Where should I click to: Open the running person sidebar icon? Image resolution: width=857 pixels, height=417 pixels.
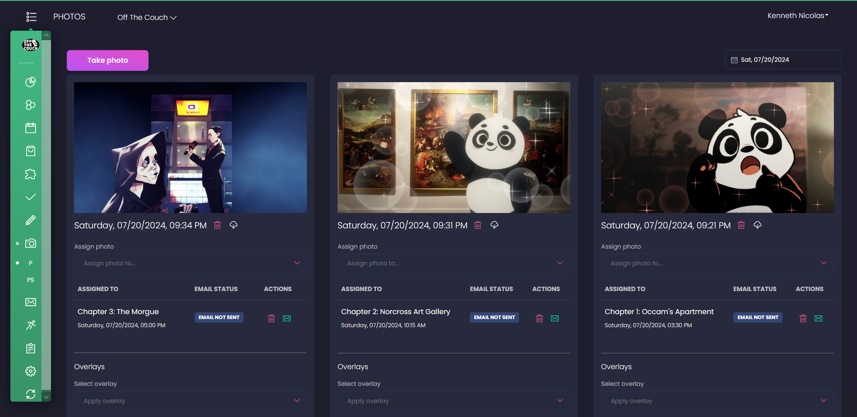click(31, 325)
